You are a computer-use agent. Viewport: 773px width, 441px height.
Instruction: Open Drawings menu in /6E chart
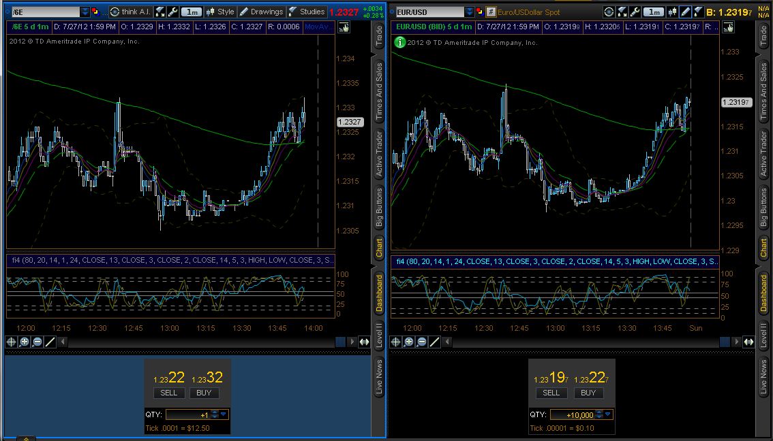(x=262, y=12)
